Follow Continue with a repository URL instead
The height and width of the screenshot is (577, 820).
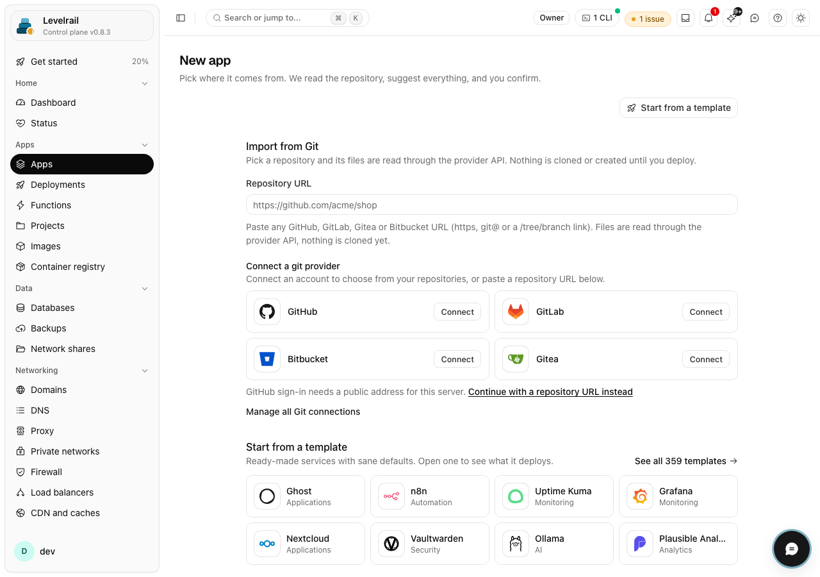pyautogui.click(x=550, y=392)
